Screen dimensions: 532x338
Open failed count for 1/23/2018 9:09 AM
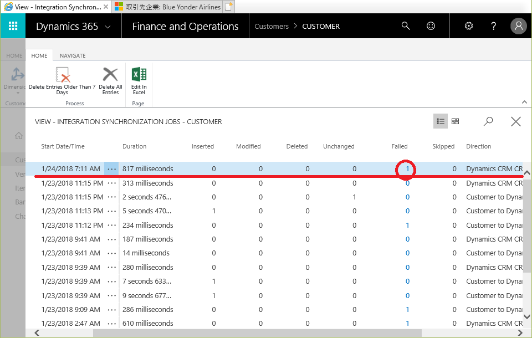(407, 310)
